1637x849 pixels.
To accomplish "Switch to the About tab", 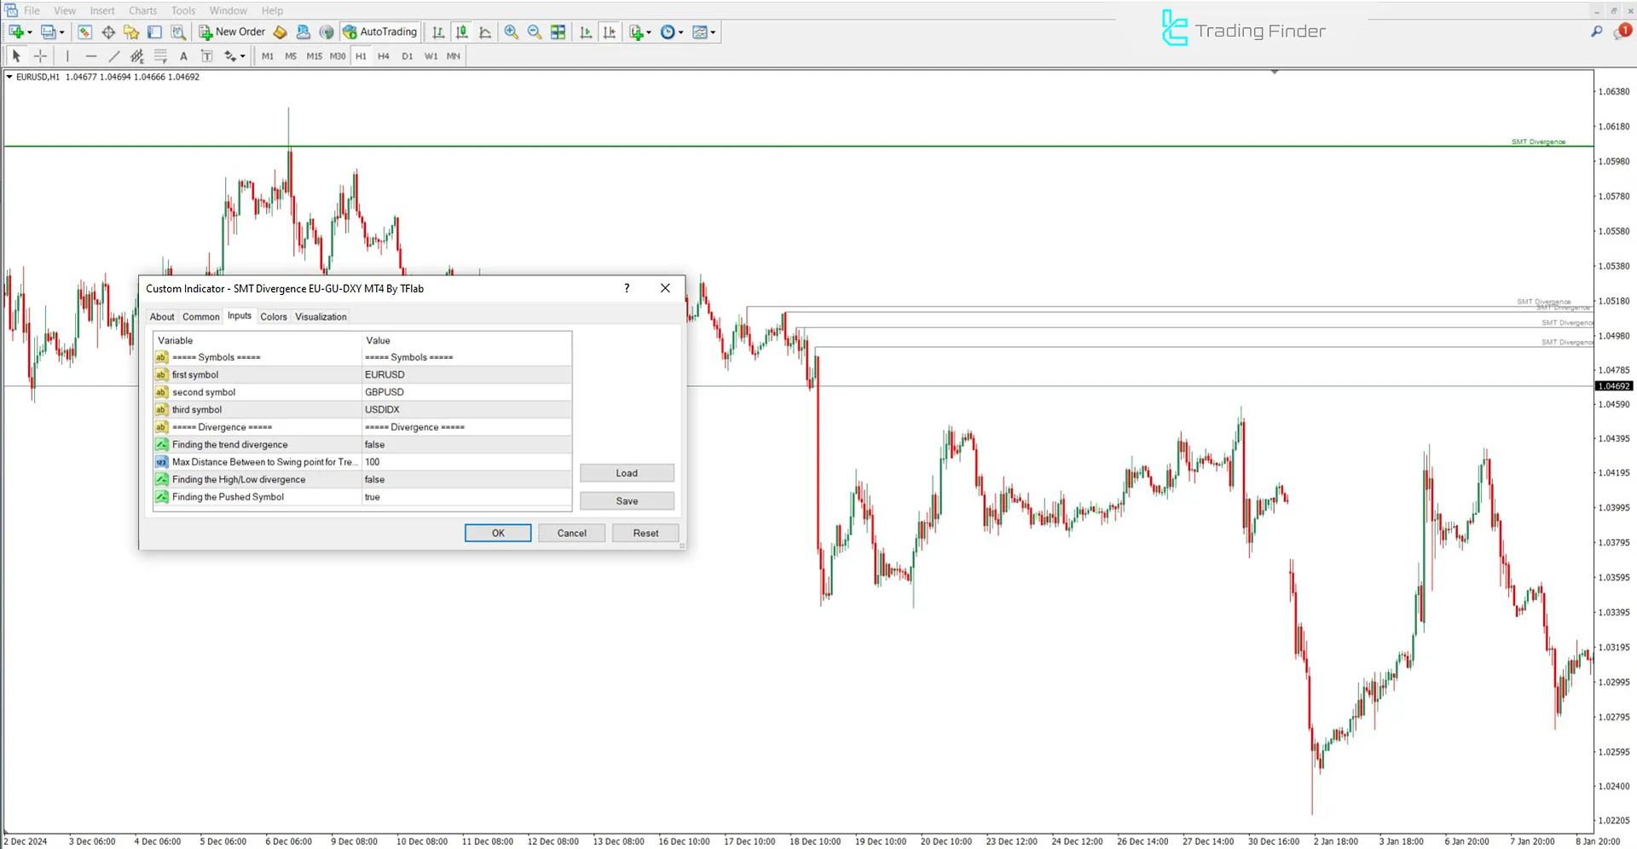I will [x=162, y=317].
